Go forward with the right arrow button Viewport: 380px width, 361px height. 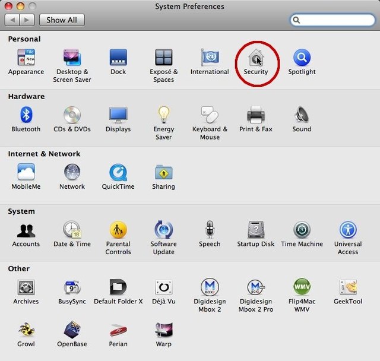point(27,20)
